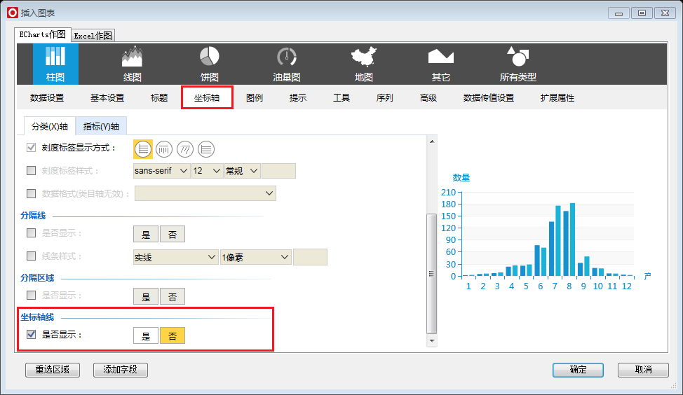Image resolution: width=683 pixels, height=395 pixels.
Task: Open the 1像素 line width dropdown
Action: pyautogui.click(x=256, y=257)
